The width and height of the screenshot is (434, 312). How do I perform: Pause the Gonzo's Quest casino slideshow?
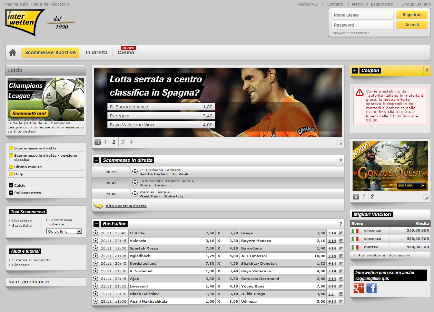tap(356, 197)
